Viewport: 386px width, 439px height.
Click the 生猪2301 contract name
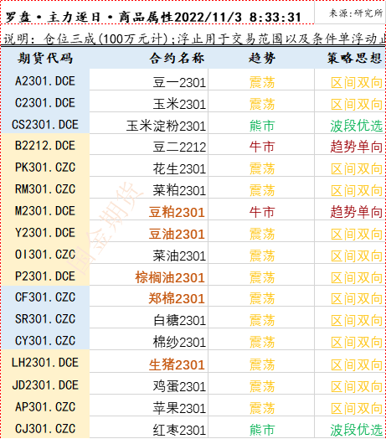click(177, 364)
